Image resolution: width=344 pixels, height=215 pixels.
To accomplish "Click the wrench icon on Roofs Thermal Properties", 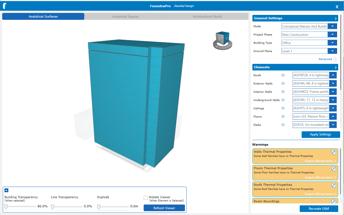I will (x=333, y=185).
